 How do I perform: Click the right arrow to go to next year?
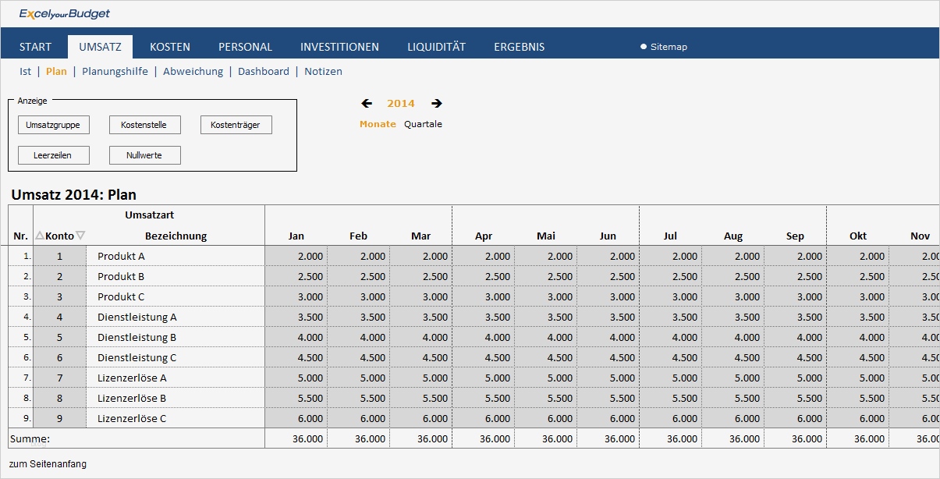[437, 103]
